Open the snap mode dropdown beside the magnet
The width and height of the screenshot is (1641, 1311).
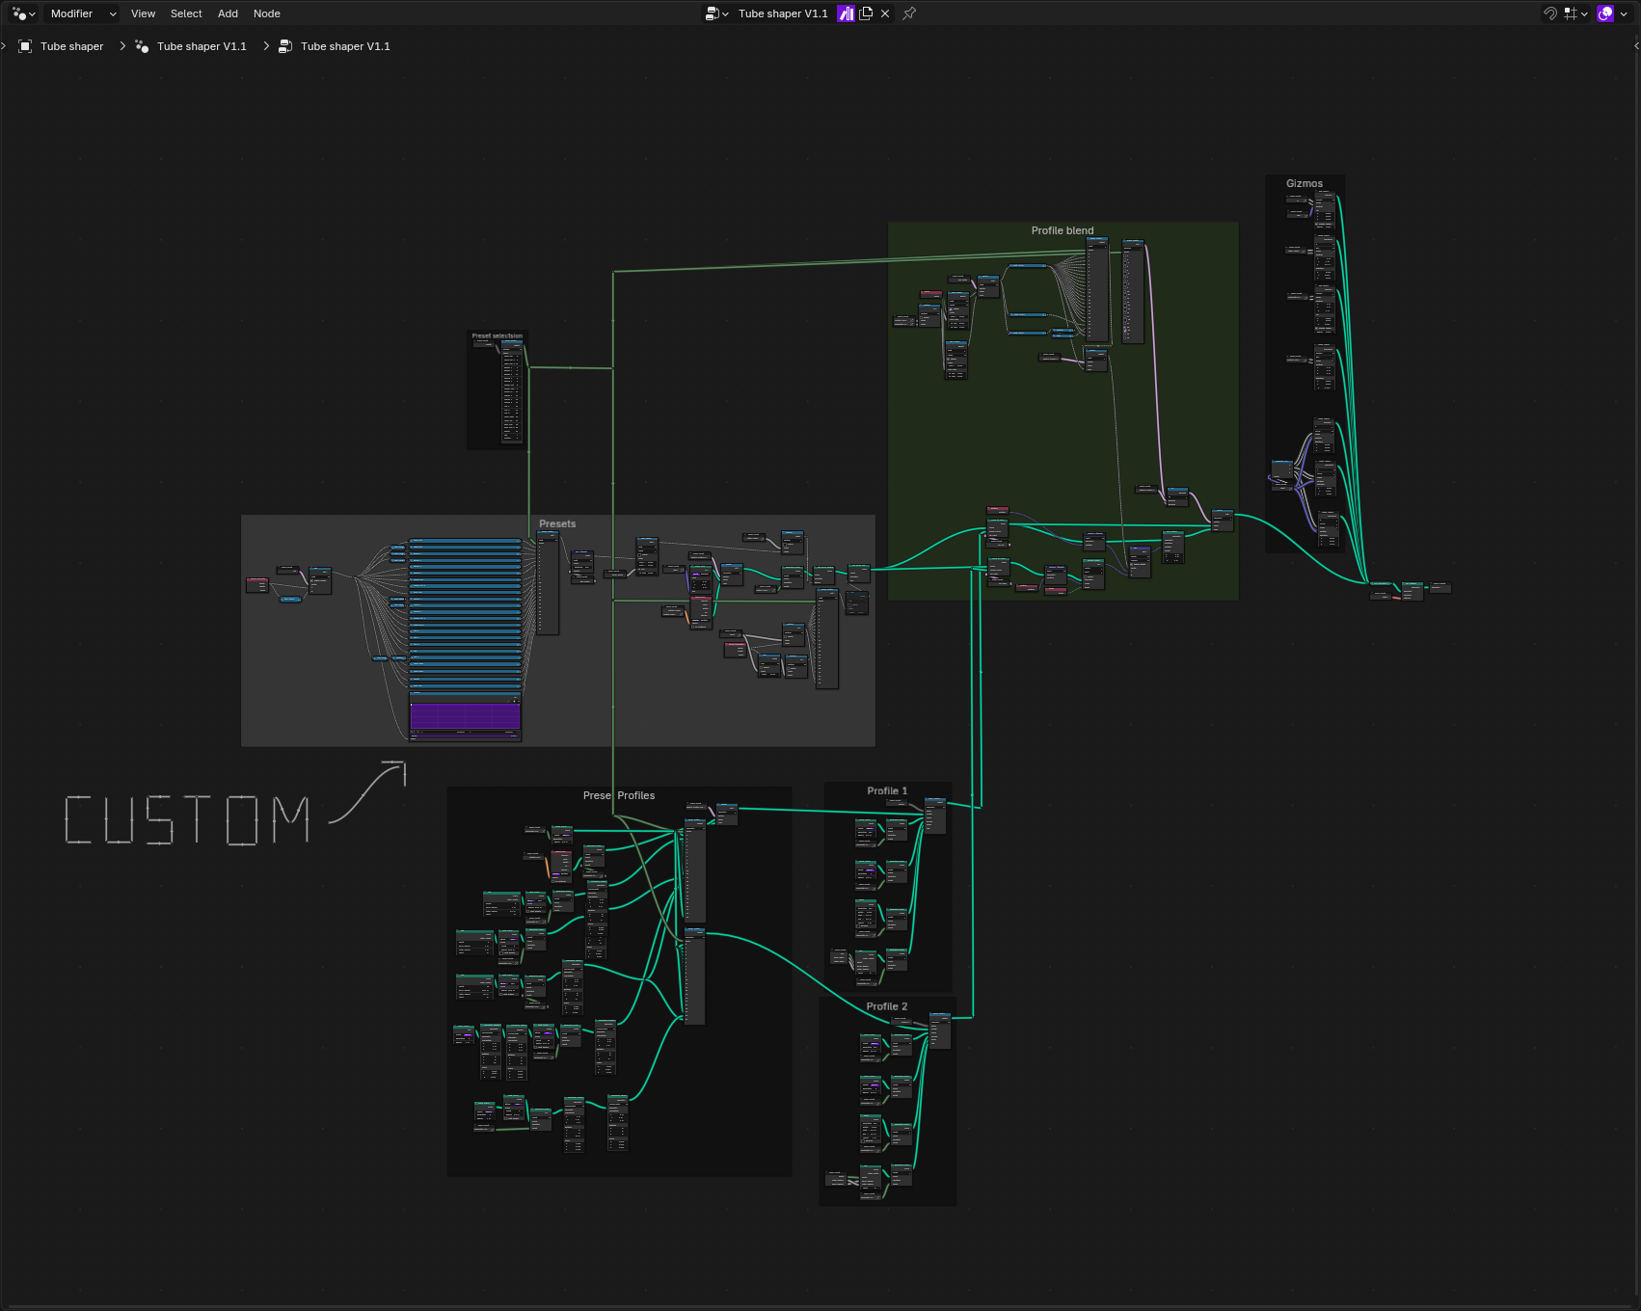click(x=1584, y=13)
